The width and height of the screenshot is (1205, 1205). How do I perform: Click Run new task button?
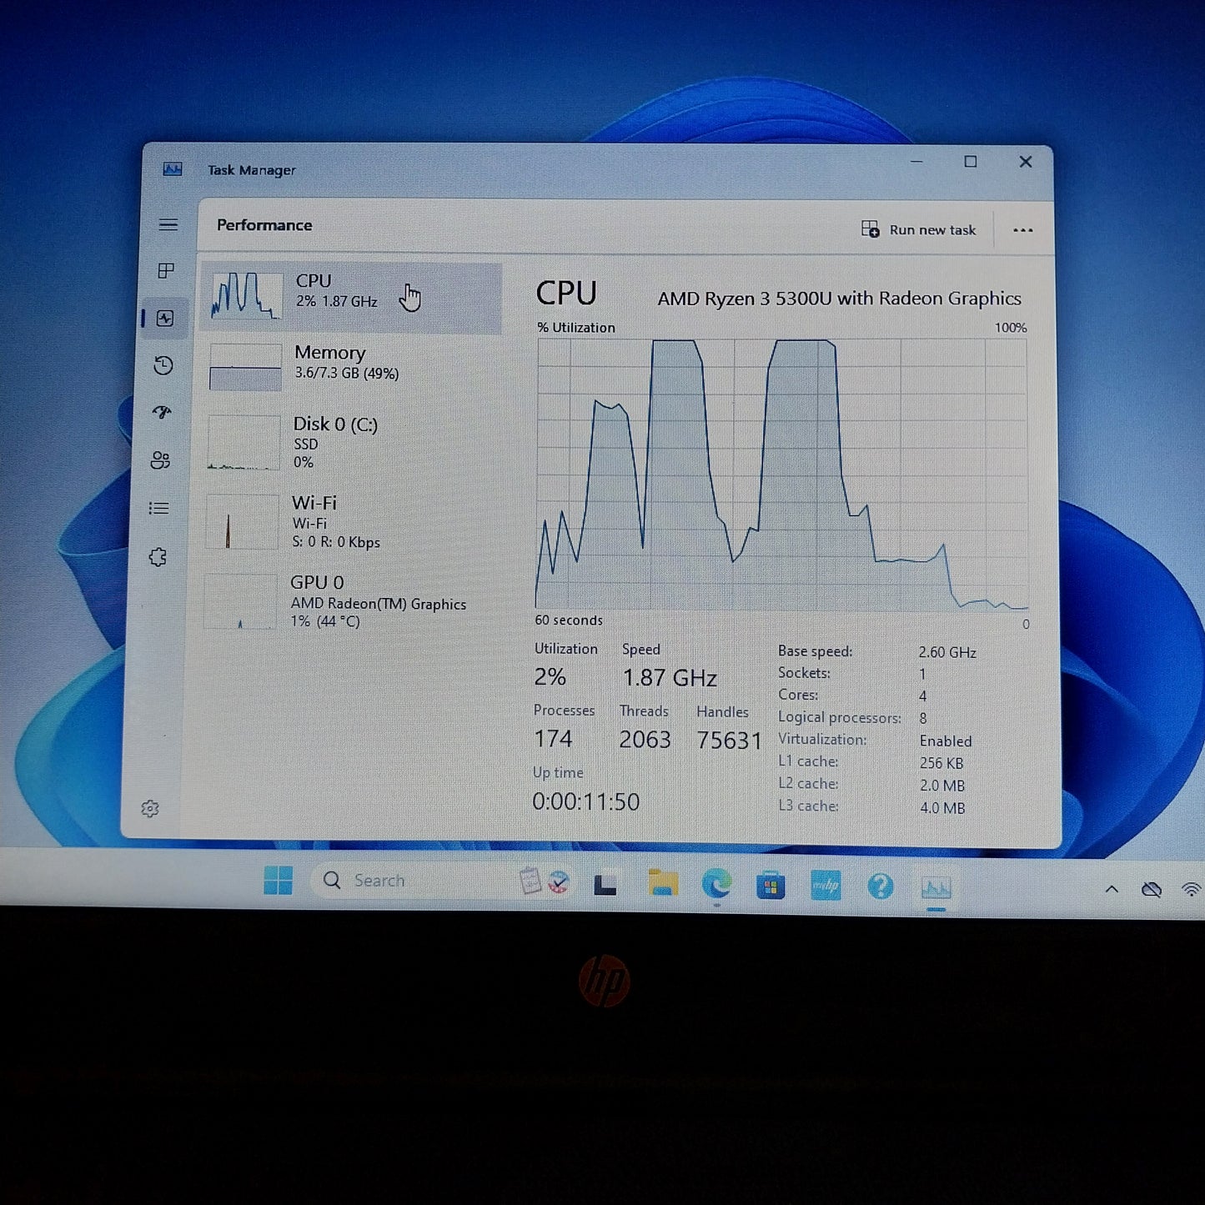tap(918, 229)
